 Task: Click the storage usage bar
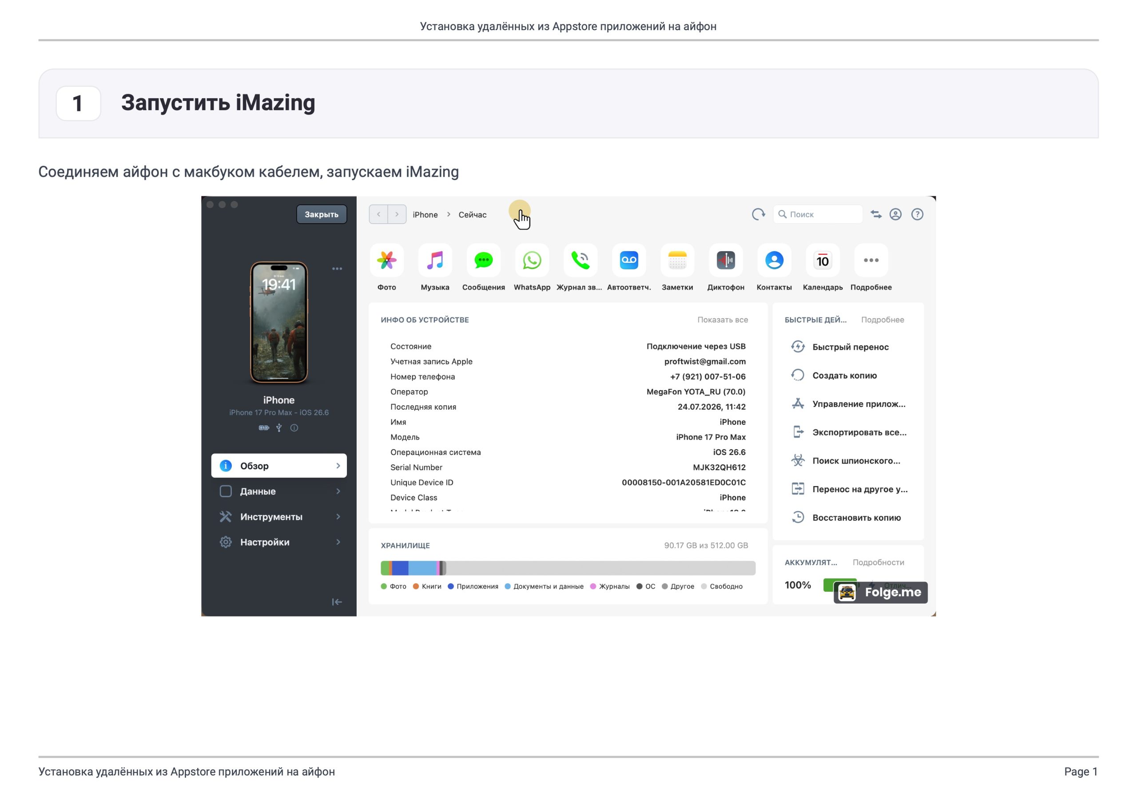coord(568,568)
